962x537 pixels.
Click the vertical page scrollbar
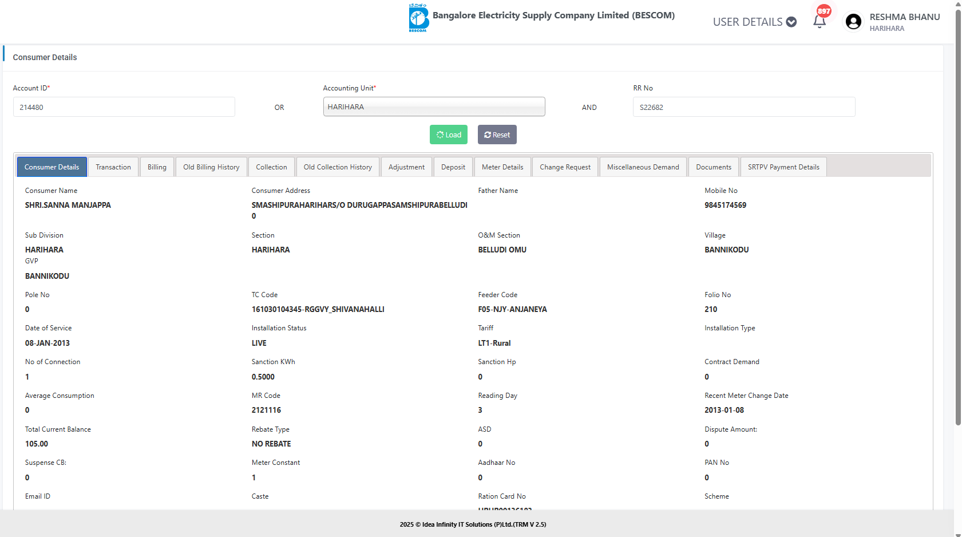pos(958,229)
